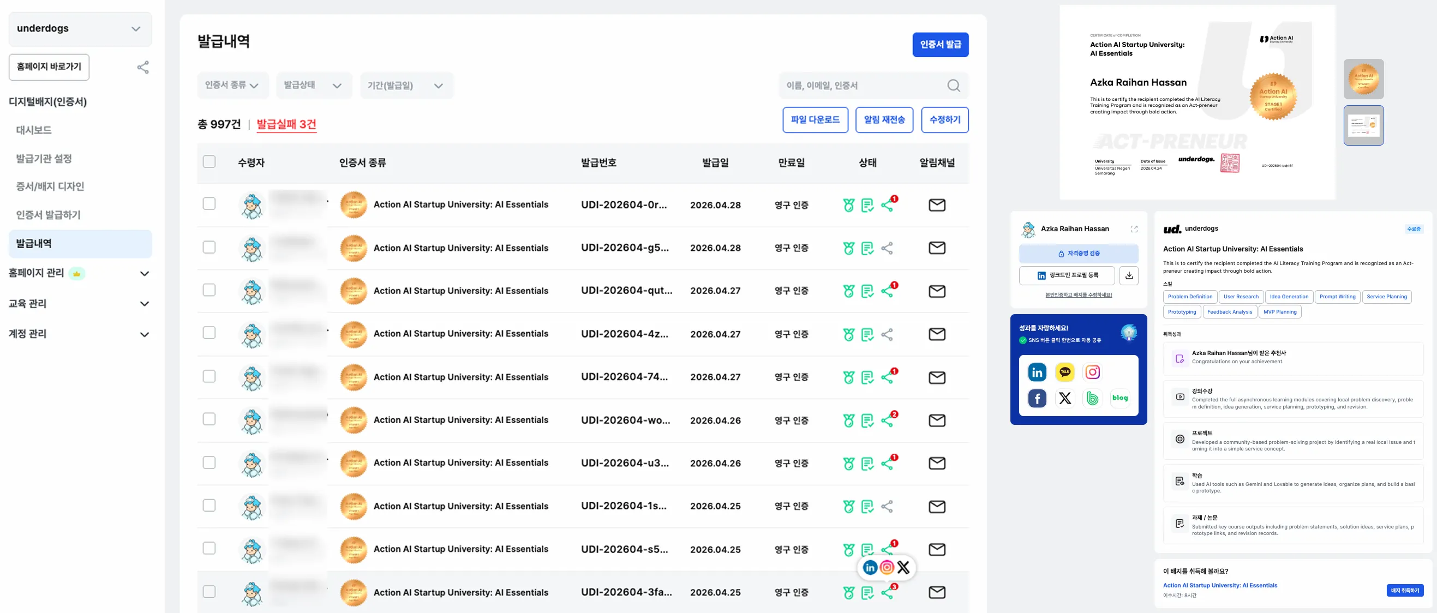The image size is (1437, 613).
Task: Open the 발급실패 3건 link
Action: 286,124
